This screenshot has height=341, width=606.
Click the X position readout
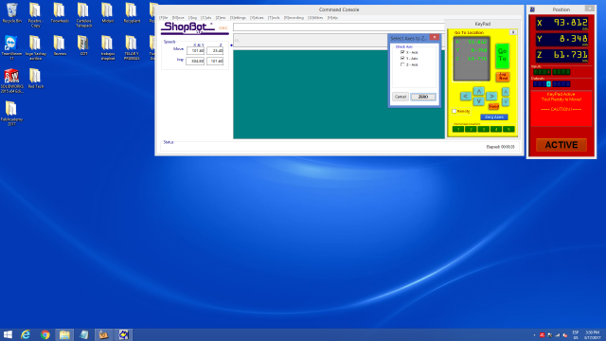(561, 23)
